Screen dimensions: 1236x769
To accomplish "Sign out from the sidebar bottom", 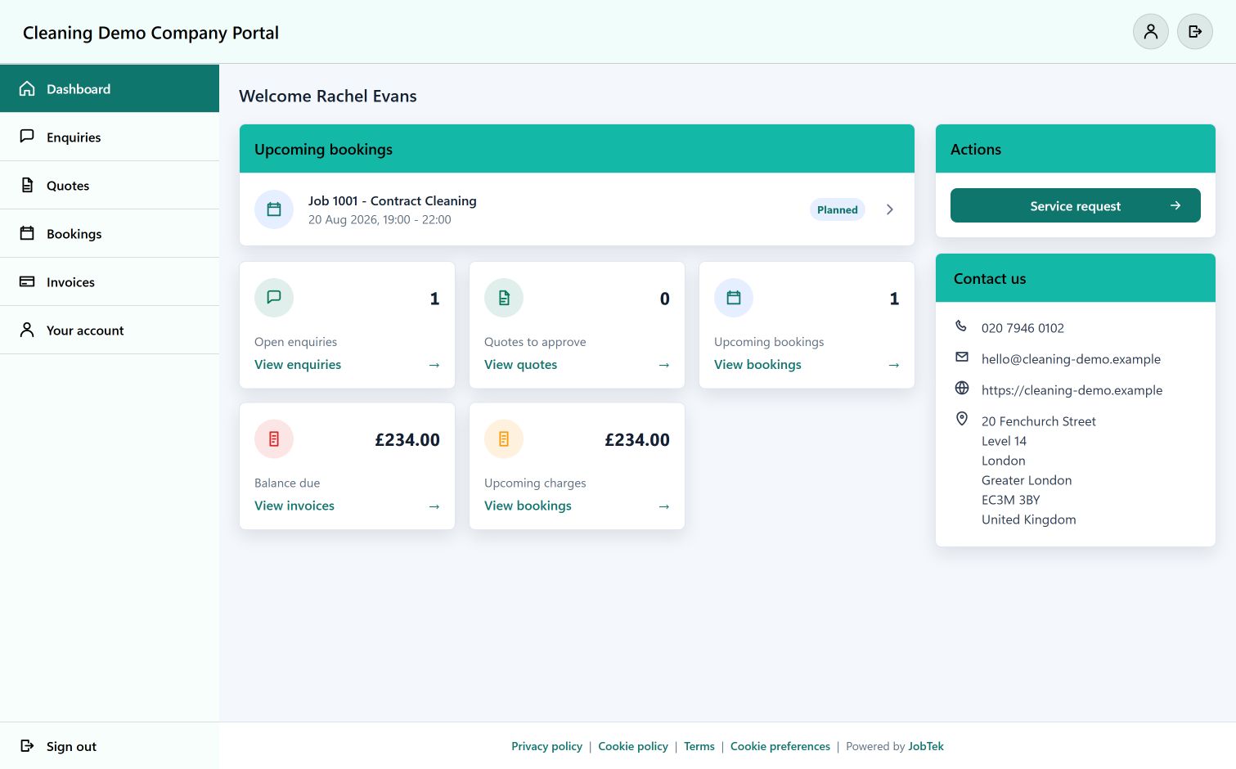I will click(110, 745).
